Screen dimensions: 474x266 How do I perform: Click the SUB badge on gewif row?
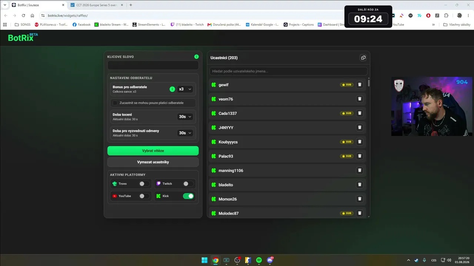tap(347, 85)
